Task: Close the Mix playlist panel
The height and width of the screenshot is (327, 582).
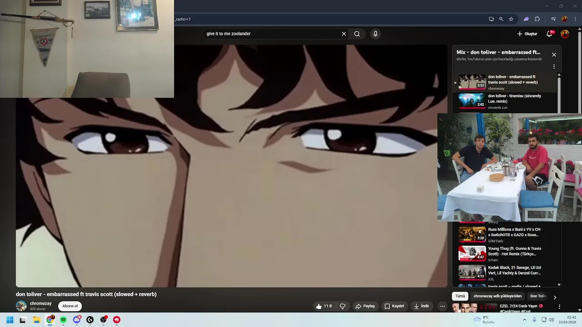Action: (x=554, y=54)
